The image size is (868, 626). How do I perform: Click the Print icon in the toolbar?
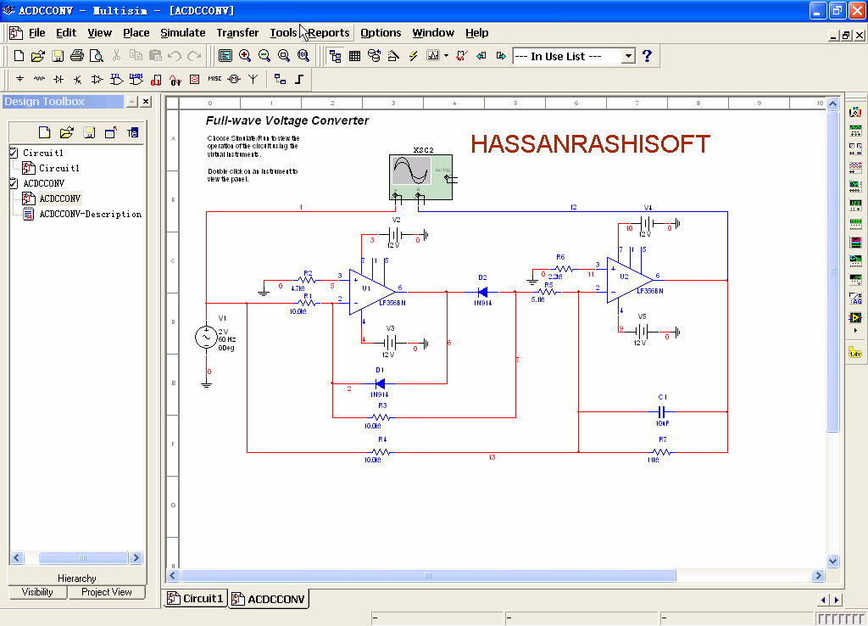click(x=76, y=56)
